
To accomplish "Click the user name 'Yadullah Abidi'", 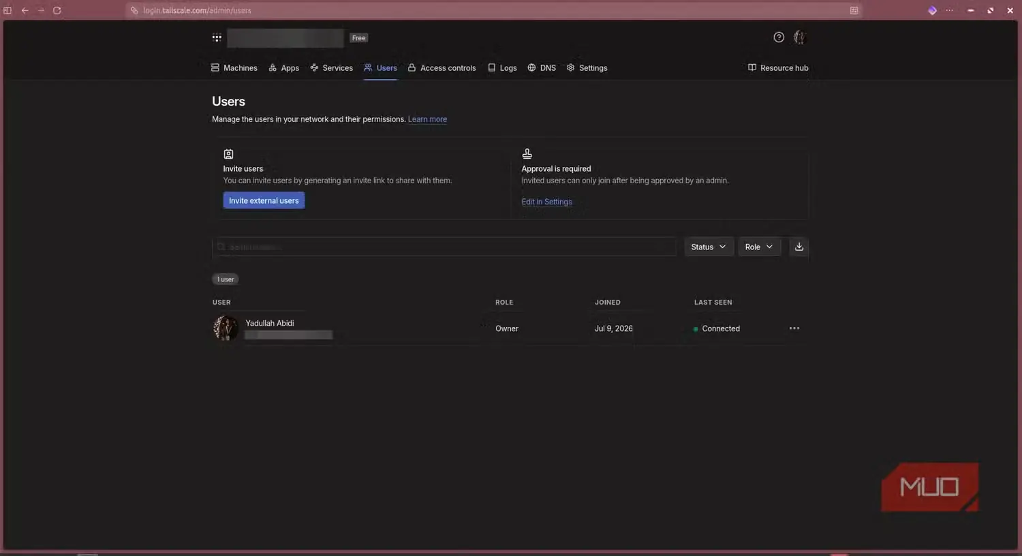I will [x=270, y=323].
